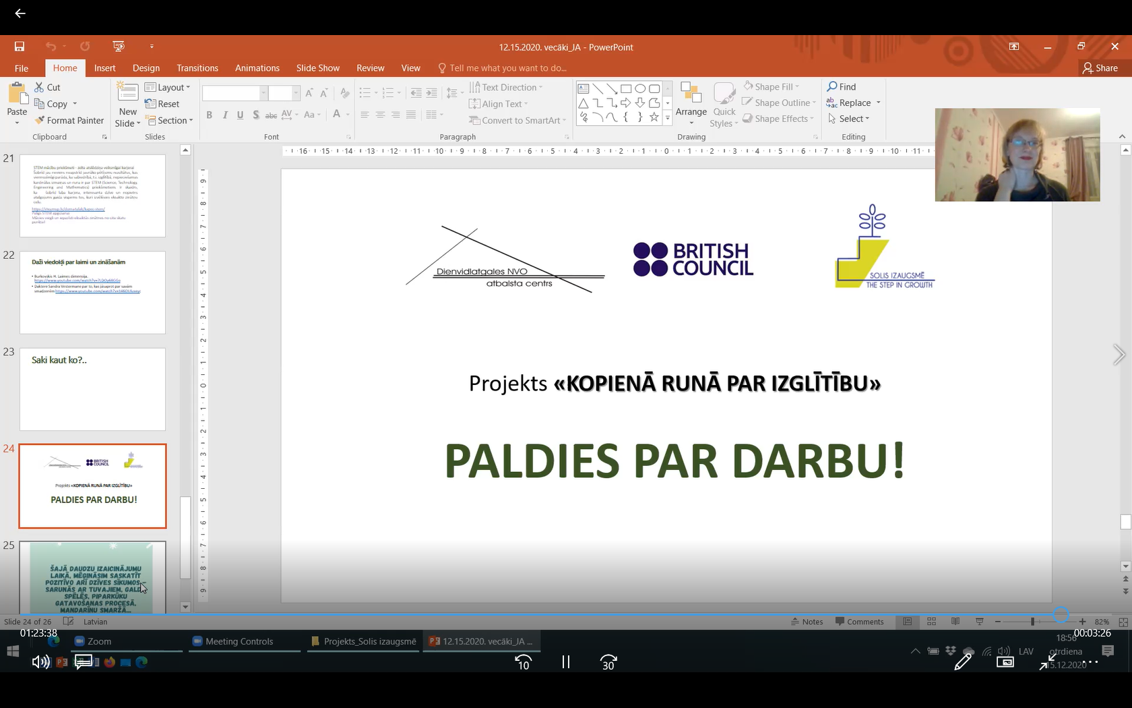
Task: Expand the Text Direction menu
Action: (506, 87)
